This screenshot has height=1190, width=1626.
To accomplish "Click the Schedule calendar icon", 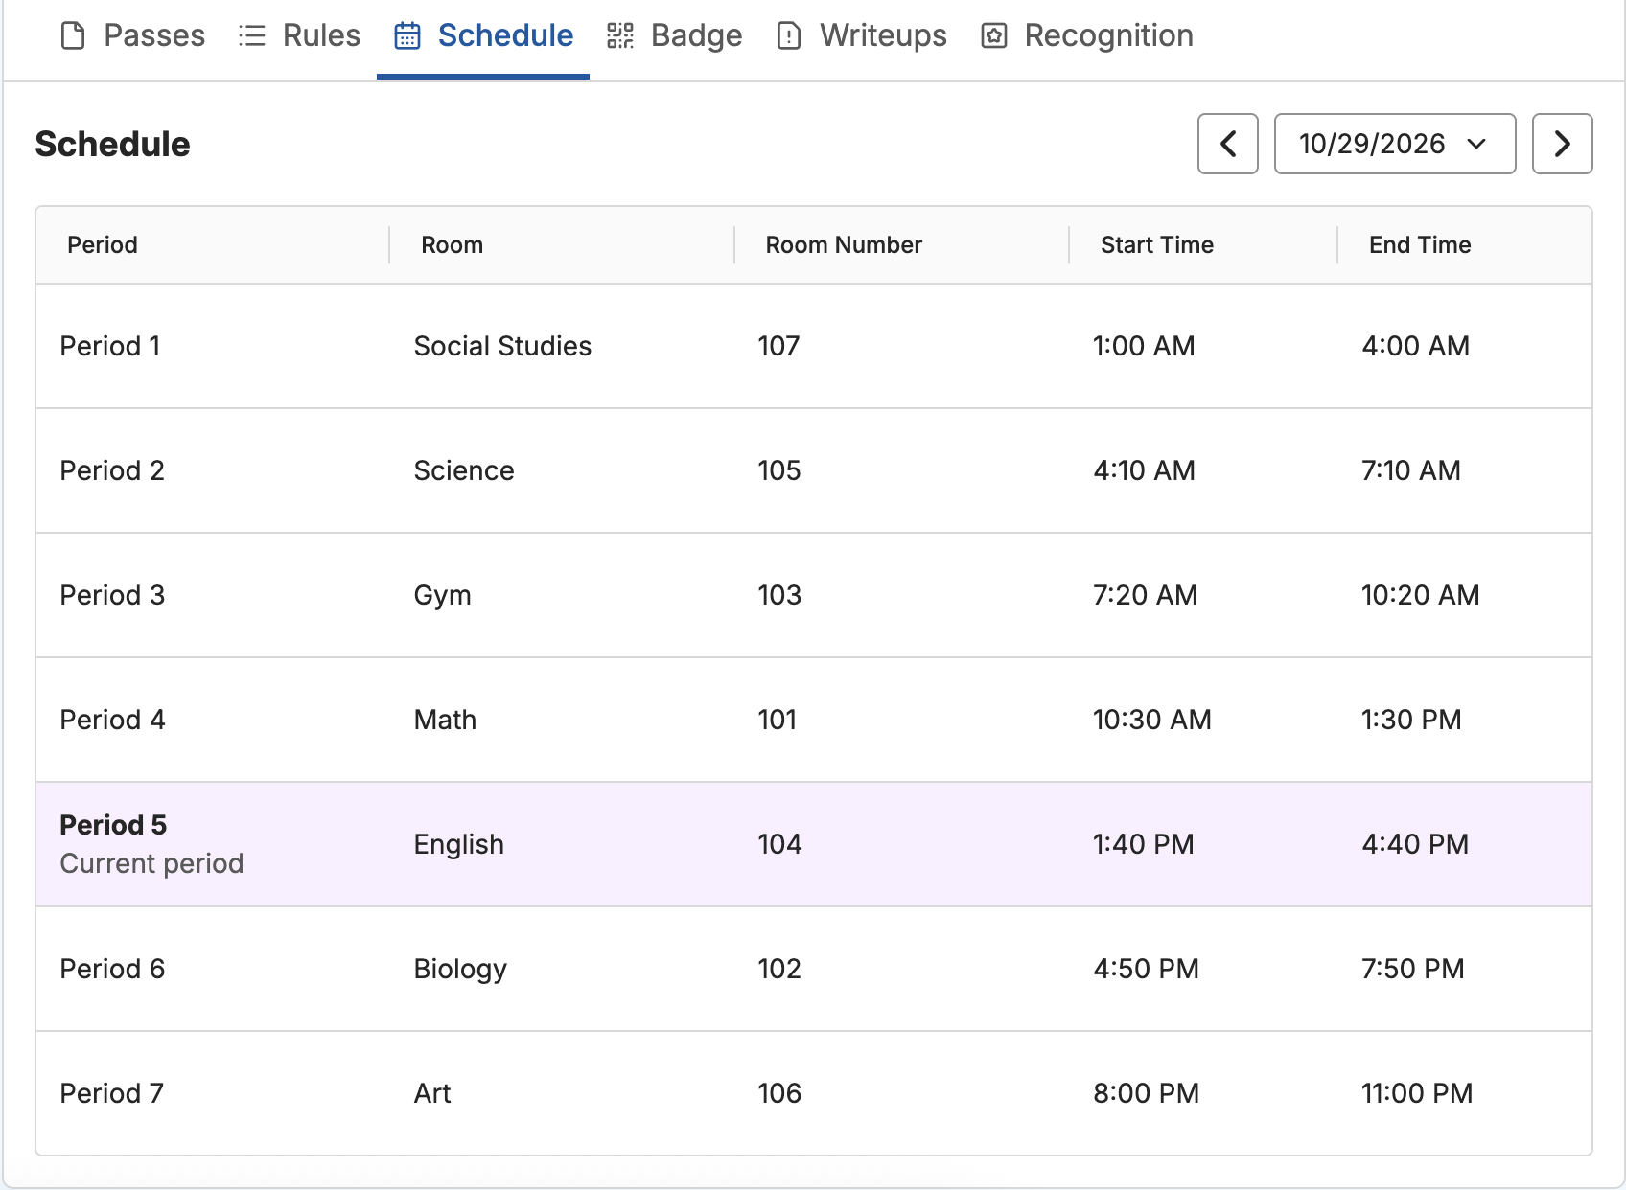I will point(407,36).
